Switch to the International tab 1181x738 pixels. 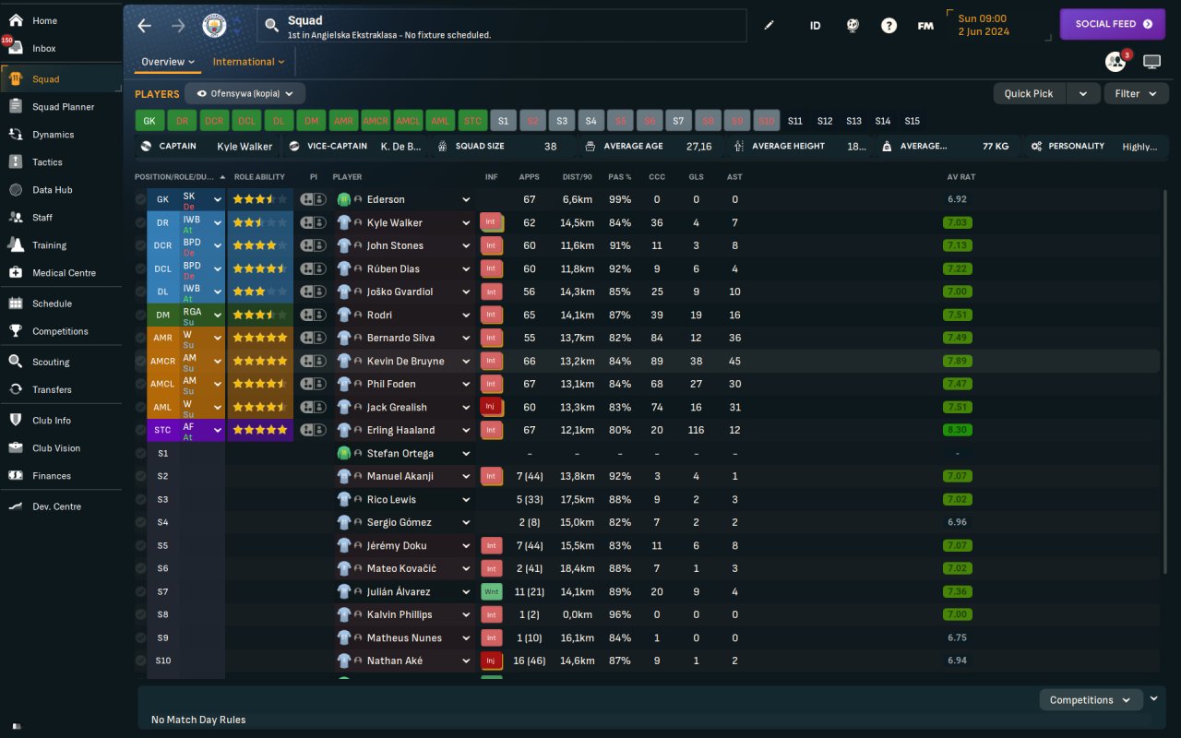(x=248, y=62)
